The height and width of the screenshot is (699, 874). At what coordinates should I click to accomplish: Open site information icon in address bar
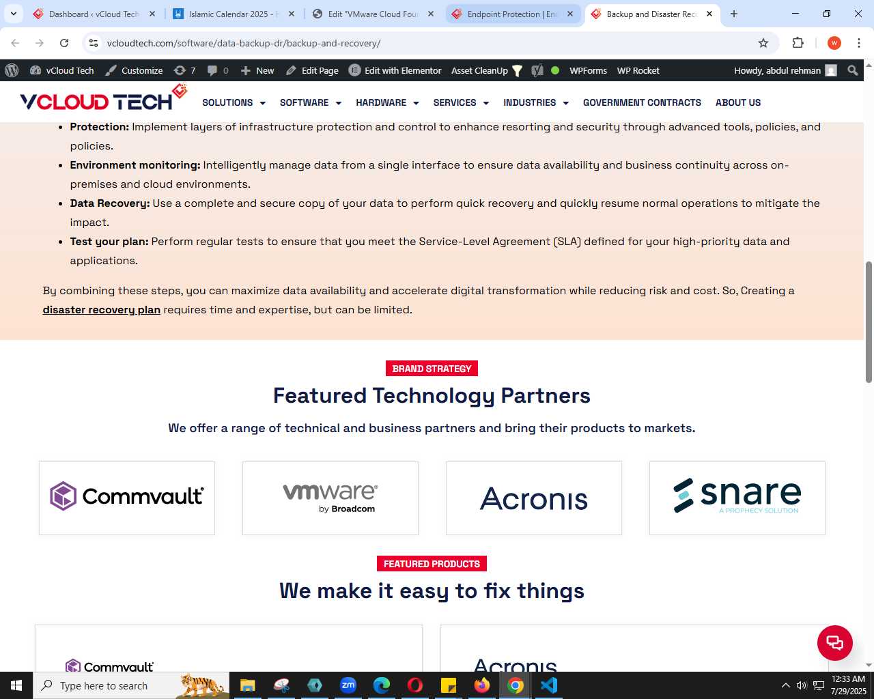(94, 43)
